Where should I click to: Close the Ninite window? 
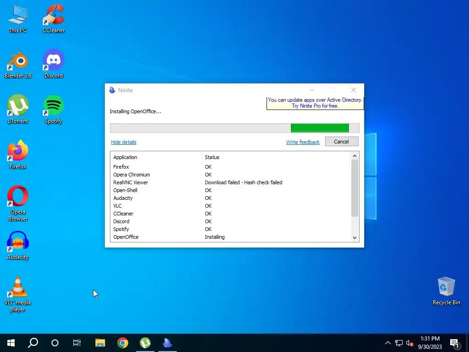click(354, 90)
